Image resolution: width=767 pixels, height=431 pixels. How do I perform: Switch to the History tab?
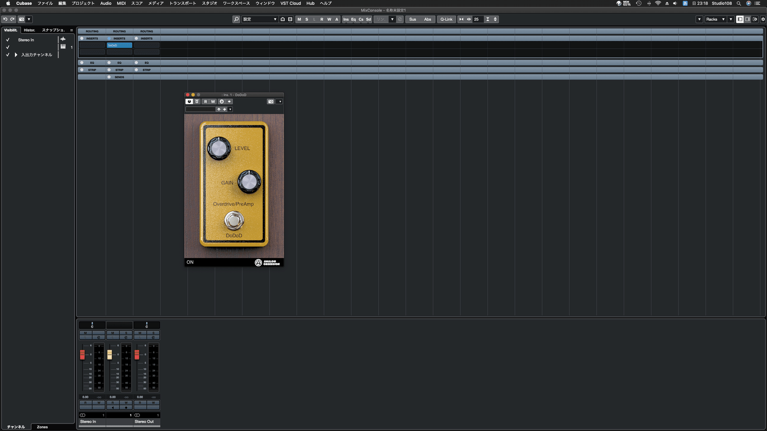click(30, 30)
